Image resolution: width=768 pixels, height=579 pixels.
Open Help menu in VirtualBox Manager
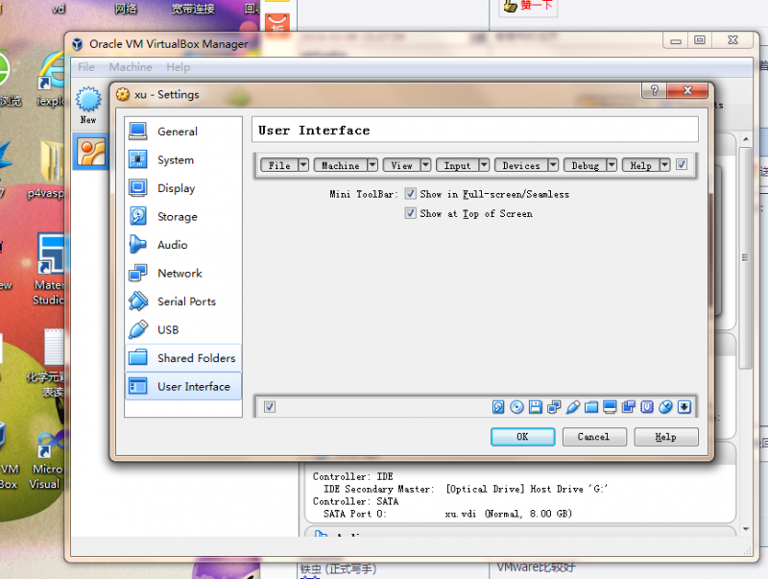point(178,67)
